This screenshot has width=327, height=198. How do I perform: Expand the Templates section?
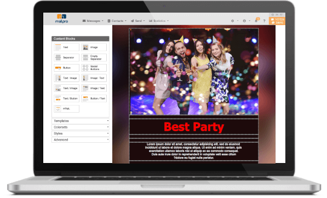click(x=81, y=121)
